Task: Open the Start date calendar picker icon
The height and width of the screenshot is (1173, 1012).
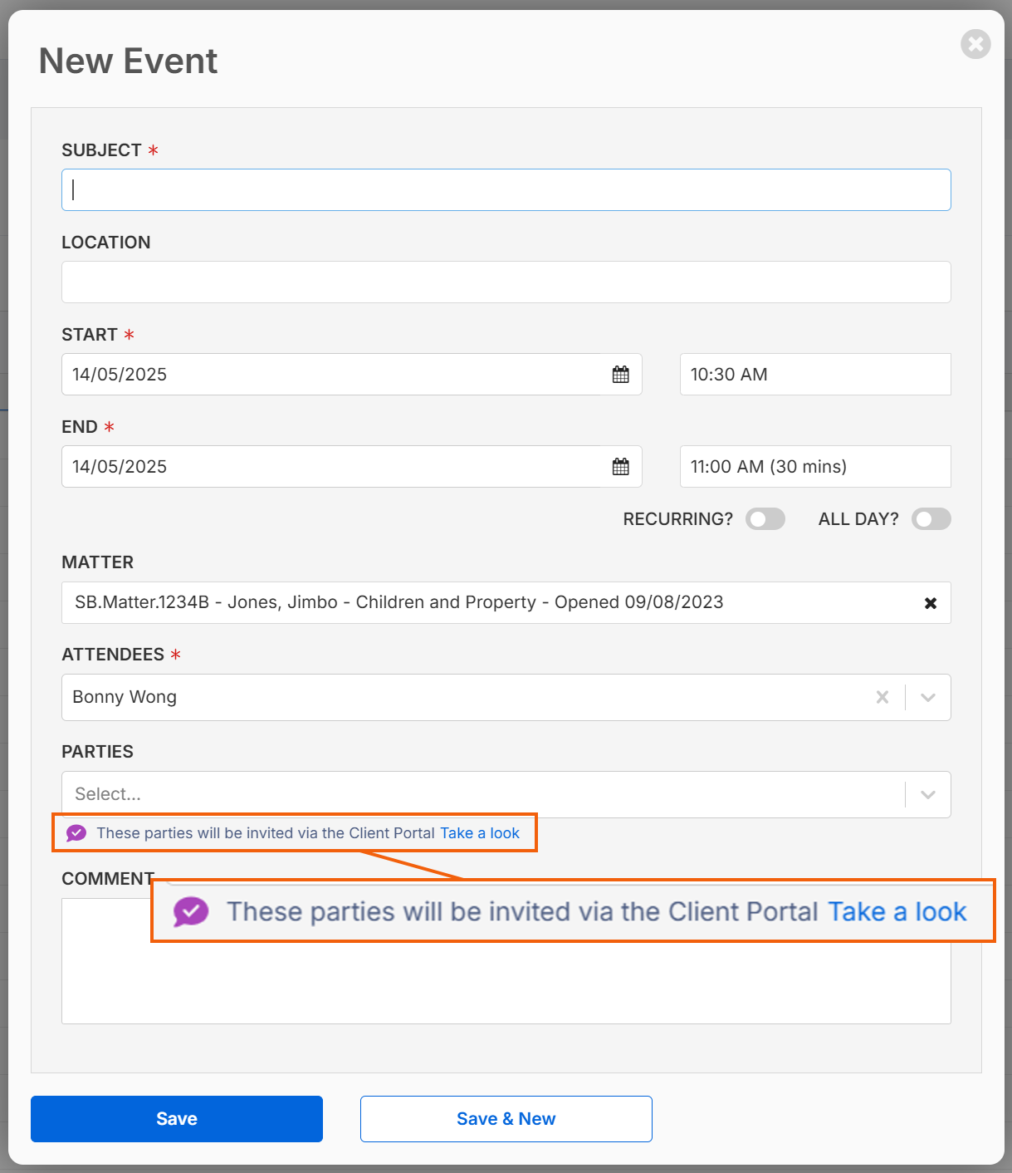Action: point(620,375)
